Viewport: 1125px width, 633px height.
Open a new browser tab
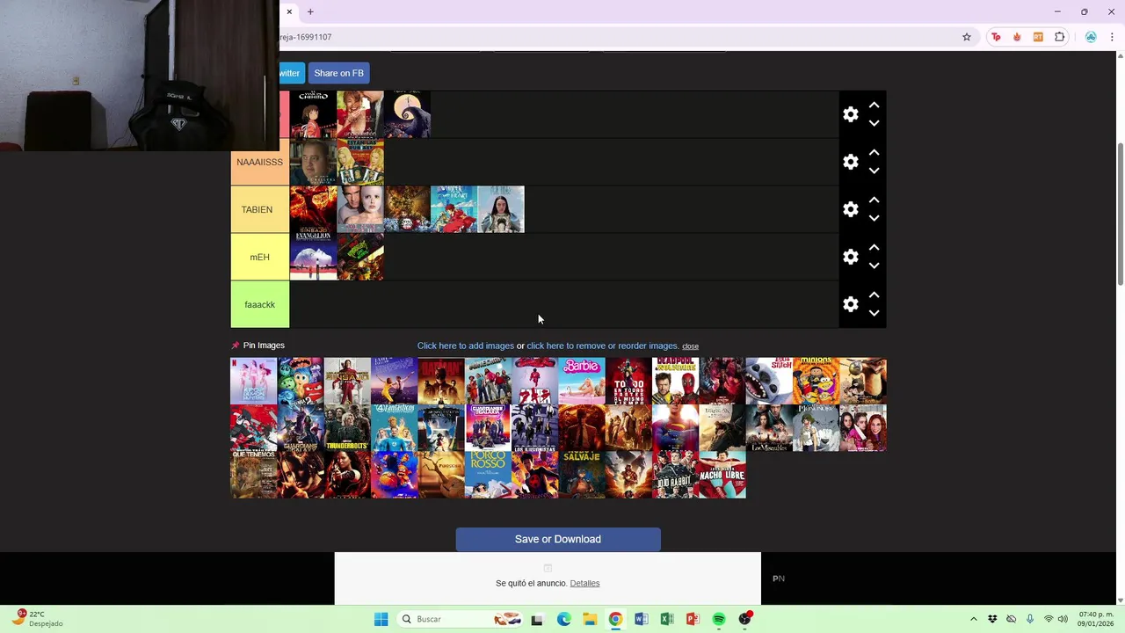pos(310,11)
